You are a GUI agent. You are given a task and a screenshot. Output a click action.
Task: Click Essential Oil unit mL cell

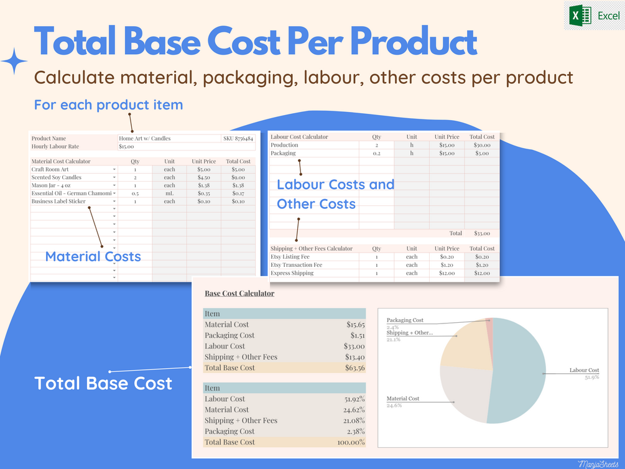(x=169, y=193)
